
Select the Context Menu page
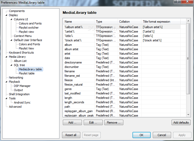23,36
